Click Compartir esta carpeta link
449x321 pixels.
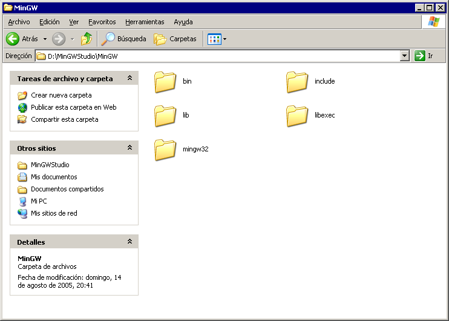64,119
